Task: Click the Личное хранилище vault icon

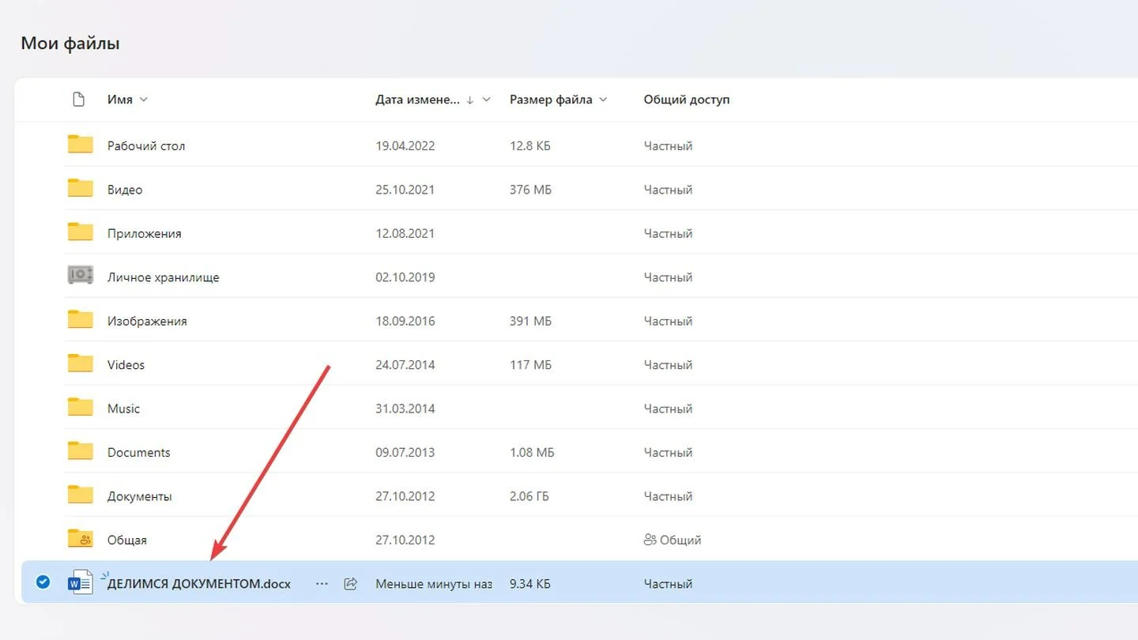Action: 80,276
